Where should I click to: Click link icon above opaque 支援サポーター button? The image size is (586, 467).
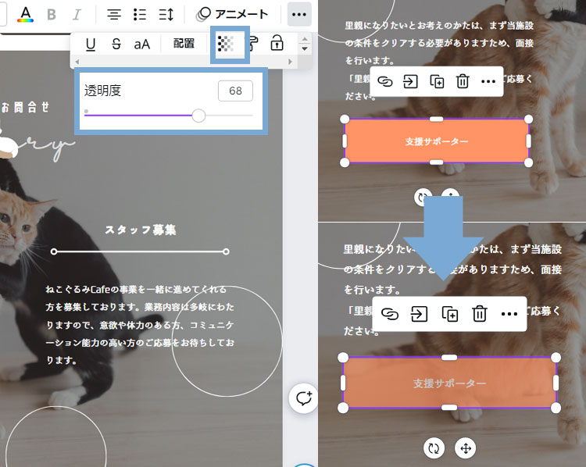tap(385, 81)
